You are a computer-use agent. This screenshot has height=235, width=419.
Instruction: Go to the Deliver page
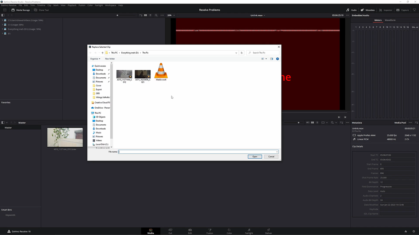pos(268,231)
